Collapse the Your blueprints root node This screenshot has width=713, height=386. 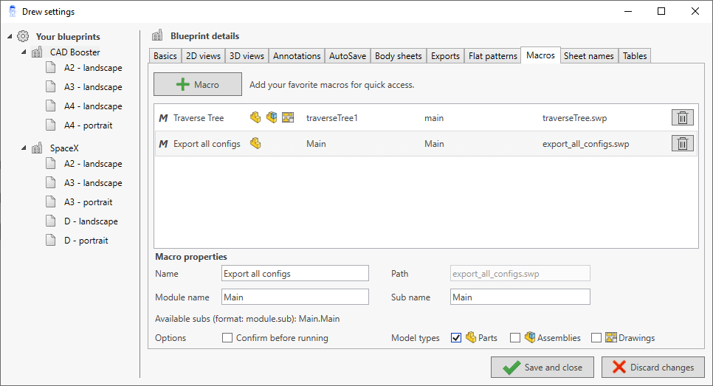(x=9, y=36)
